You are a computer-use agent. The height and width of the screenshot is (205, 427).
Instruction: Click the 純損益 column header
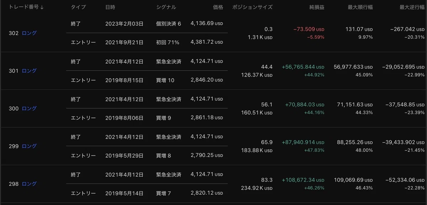(x=317, y=7)
